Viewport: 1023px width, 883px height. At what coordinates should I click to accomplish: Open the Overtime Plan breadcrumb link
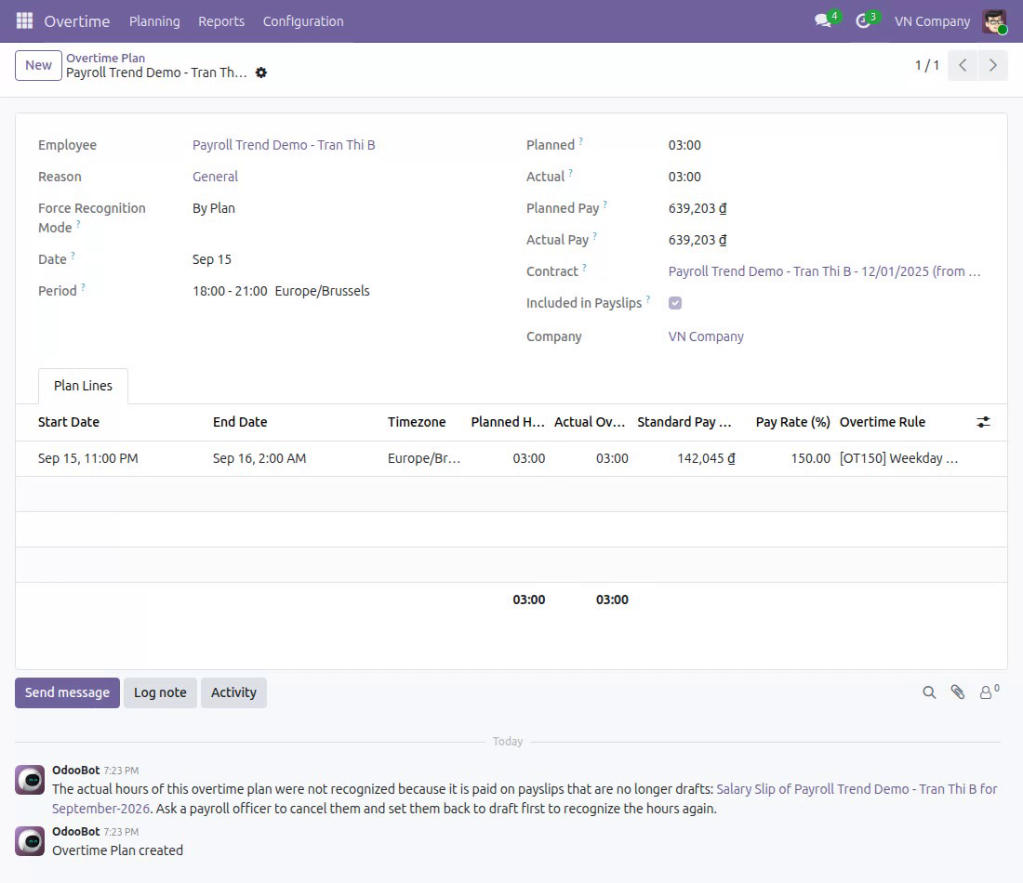pos(105,58)
